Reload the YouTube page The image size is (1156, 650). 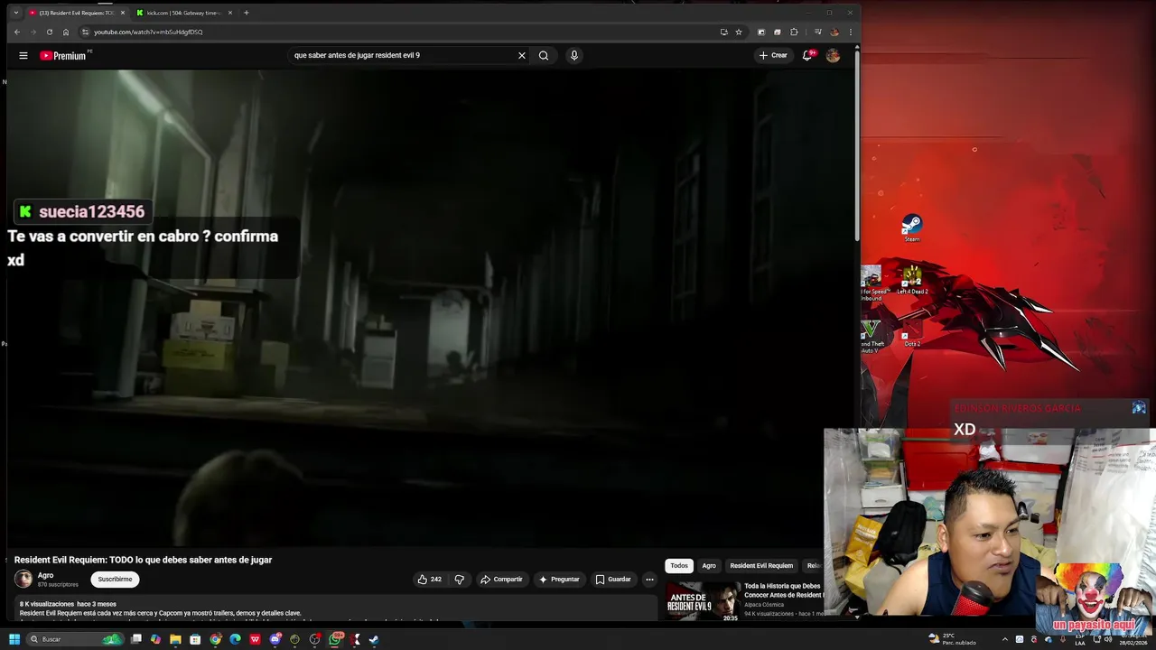point(49,32)
